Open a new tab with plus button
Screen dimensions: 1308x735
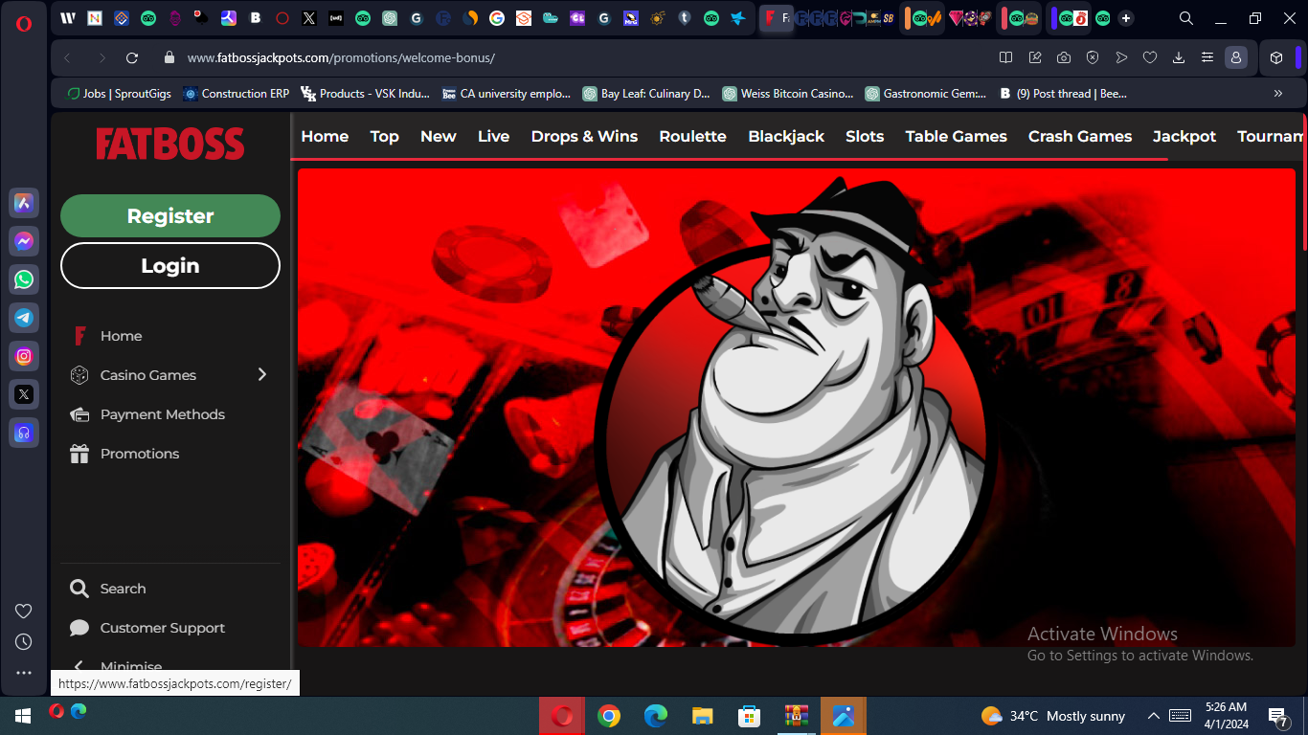click(1126, 18)
